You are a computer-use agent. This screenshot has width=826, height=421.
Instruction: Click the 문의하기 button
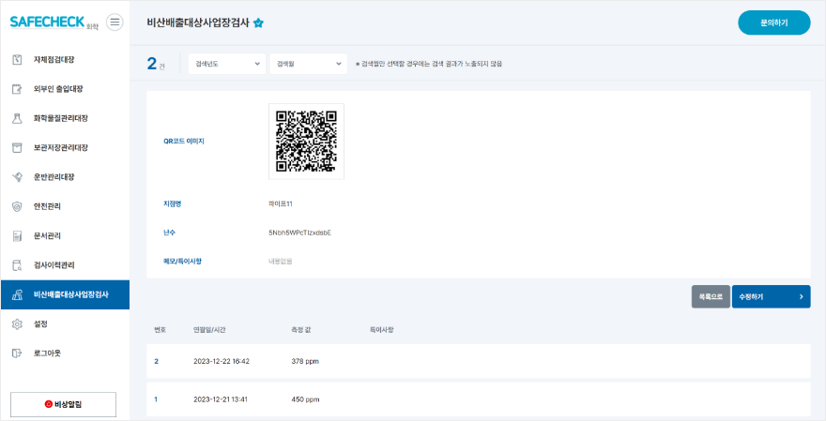tap(773, 23)
